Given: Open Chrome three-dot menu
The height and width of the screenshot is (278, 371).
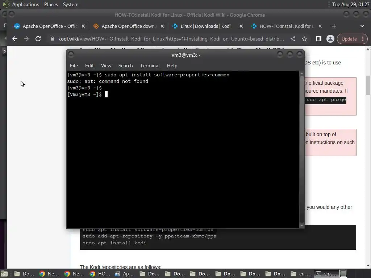Looking at the screenshot, I should [363, 39].
